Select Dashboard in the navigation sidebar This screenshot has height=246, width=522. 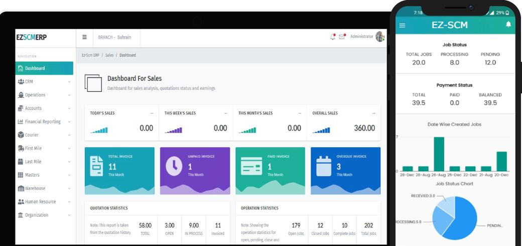44,68
